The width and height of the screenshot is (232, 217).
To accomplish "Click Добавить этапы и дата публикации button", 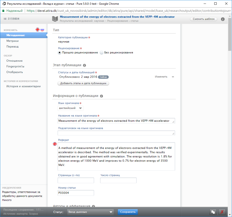I will point(83,83).
